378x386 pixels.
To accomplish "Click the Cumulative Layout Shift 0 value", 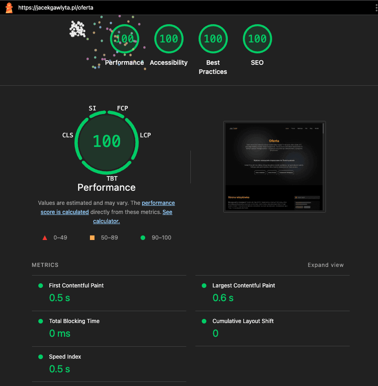I will click(x=215, y=334).
